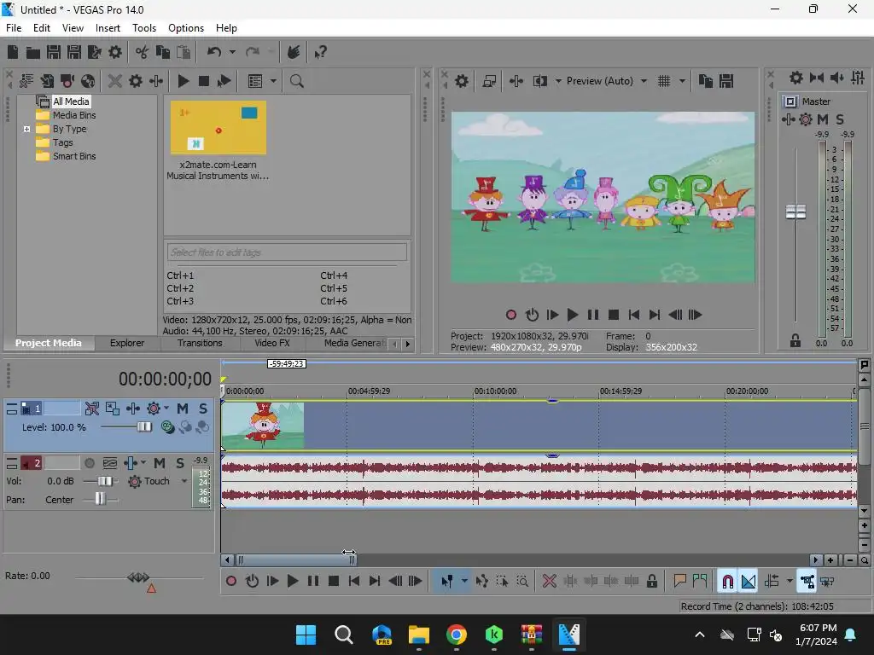Insert a region from timeline toolbar
Image resolution: width=874 pixels, height=655 pixels.
point(700,582)
